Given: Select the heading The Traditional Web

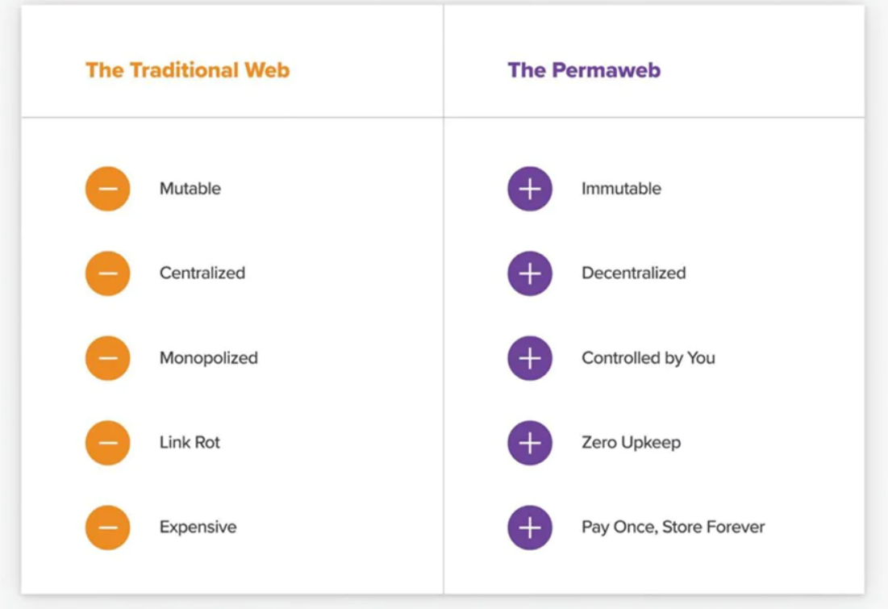Looking at the screenshot, I should [x=187, y=70].
